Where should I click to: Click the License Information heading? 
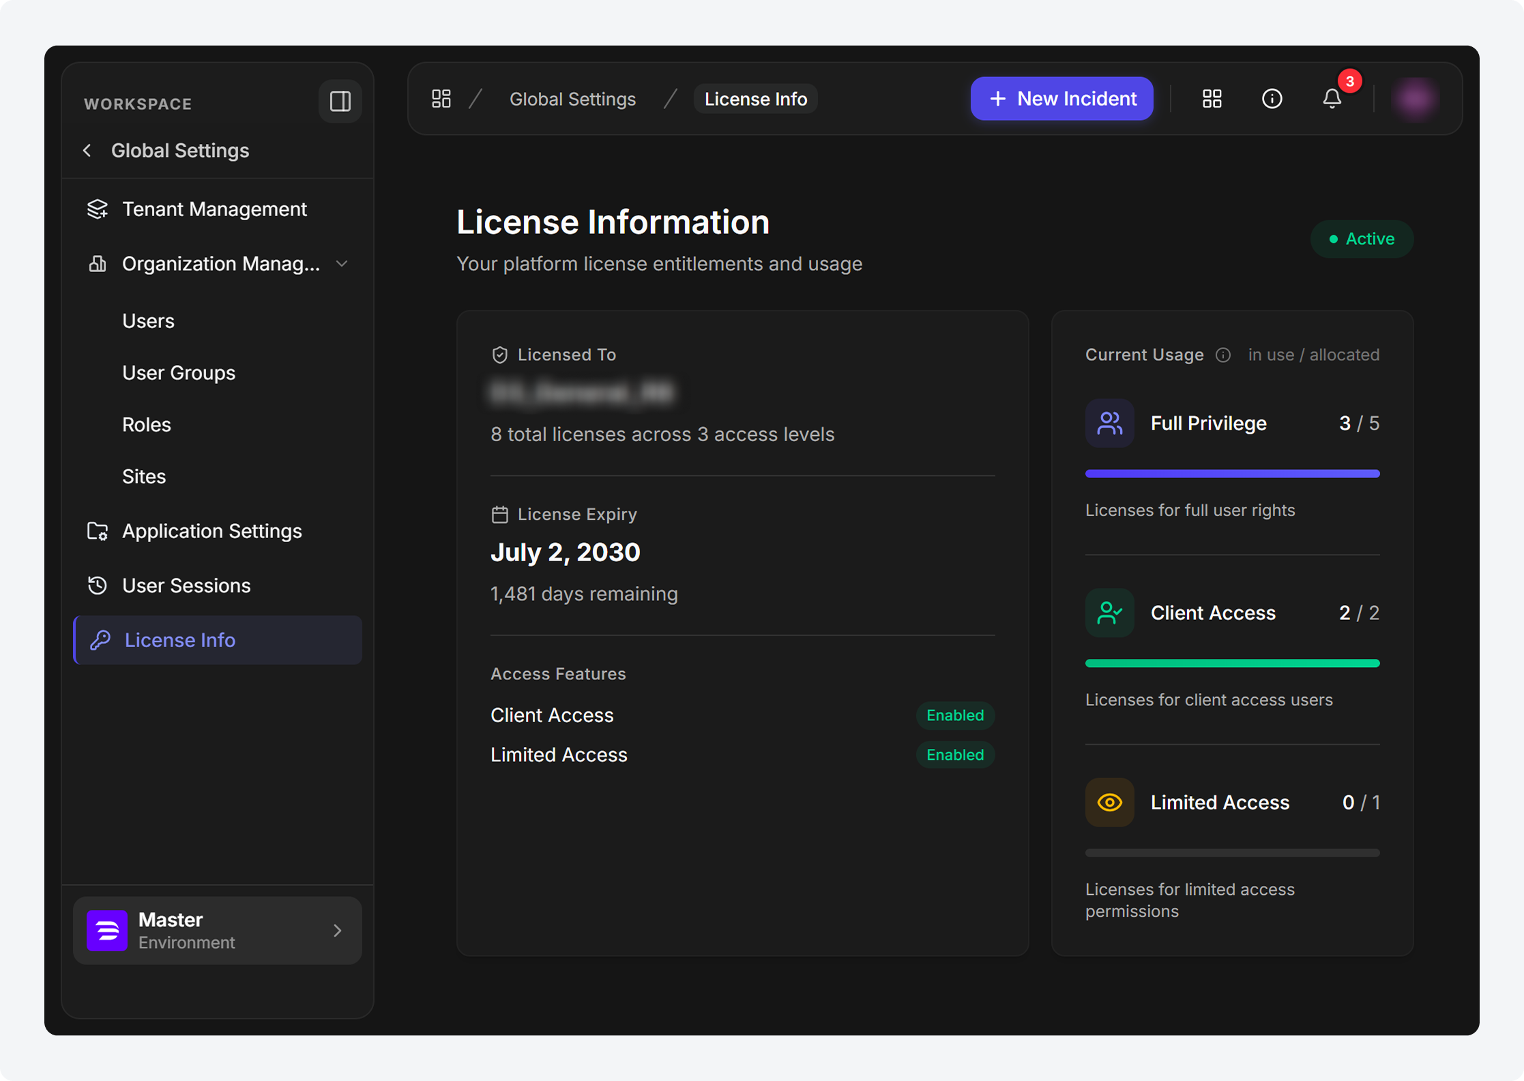[613, 222]
